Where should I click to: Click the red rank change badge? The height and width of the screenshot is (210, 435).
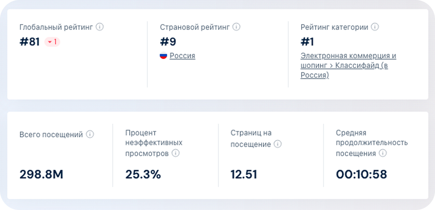(52, 42)
